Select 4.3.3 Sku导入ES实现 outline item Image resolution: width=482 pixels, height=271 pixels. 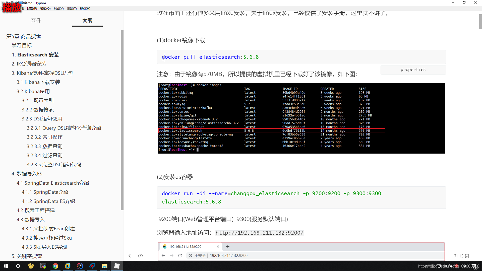(44, 247)
